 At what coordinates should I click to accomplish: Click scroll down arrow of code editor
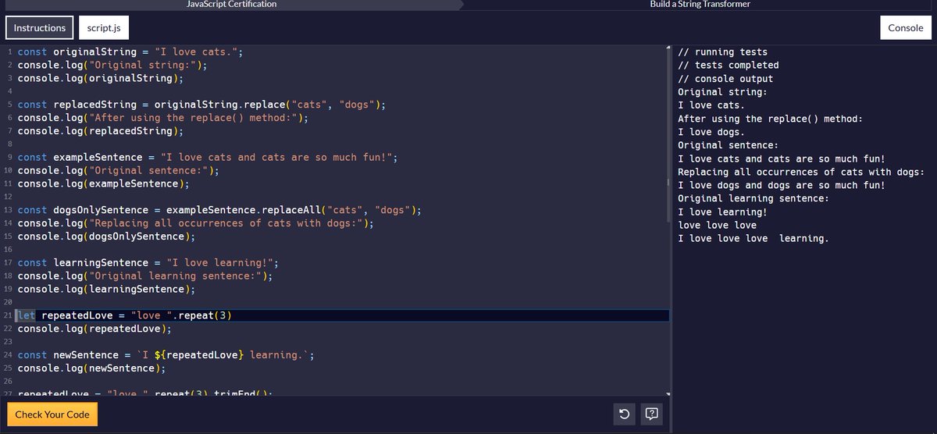point(667,393)
